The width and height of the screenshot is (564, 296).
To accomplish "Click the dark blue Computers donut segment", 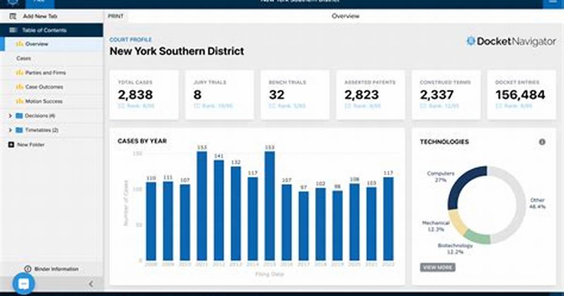I will 462,183.
